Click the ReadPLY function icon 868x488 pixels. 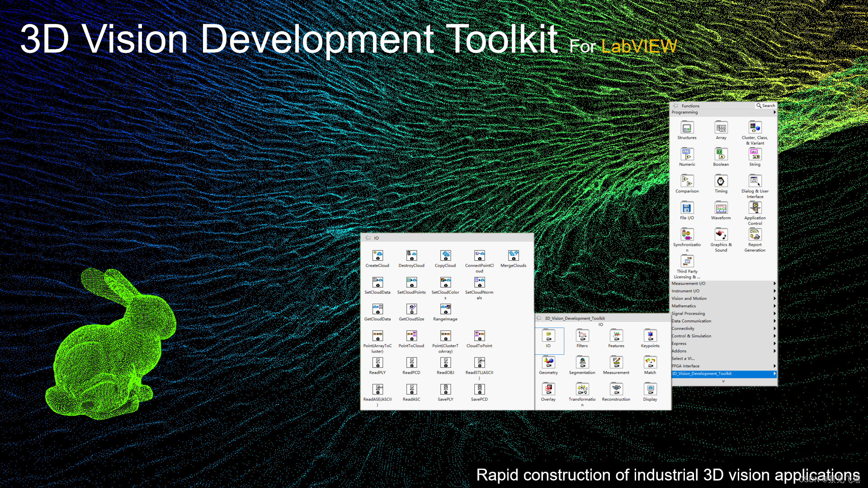click(377, 363)
